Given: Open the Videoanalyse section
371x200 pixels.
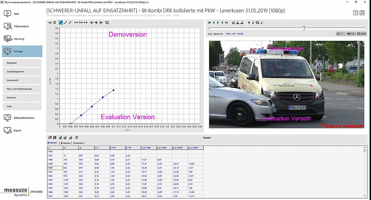Looking at the screenshot, I should click(x=16, y=26).
